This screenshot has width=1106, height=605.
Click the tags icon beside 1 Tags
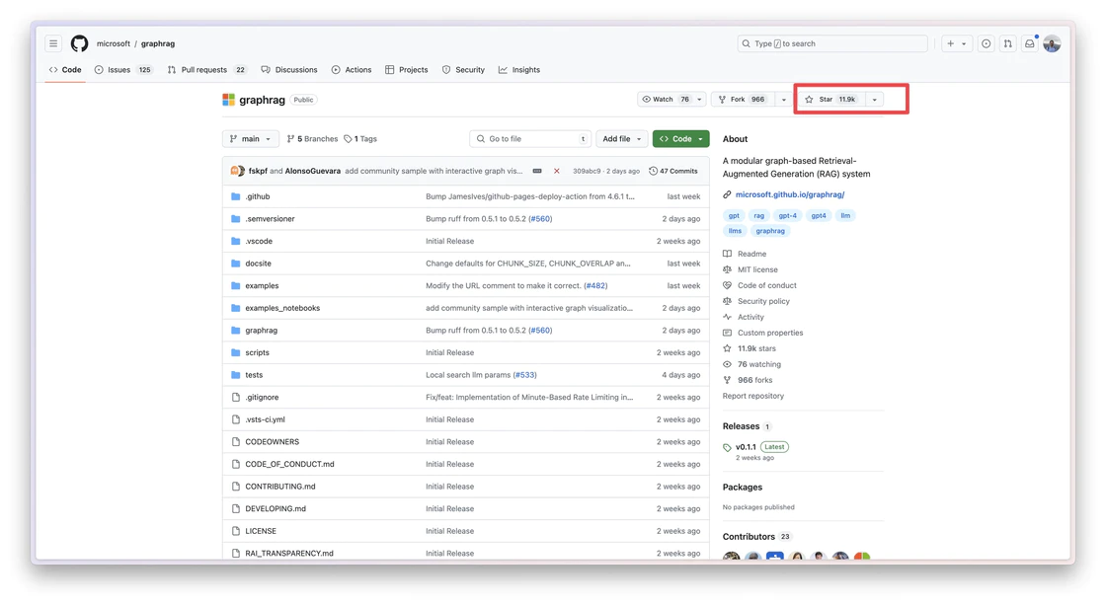[x=348, y=139]
